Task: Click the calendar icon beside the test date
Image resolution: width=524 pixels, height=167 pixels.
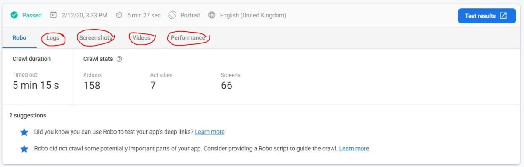Action: 53,15
